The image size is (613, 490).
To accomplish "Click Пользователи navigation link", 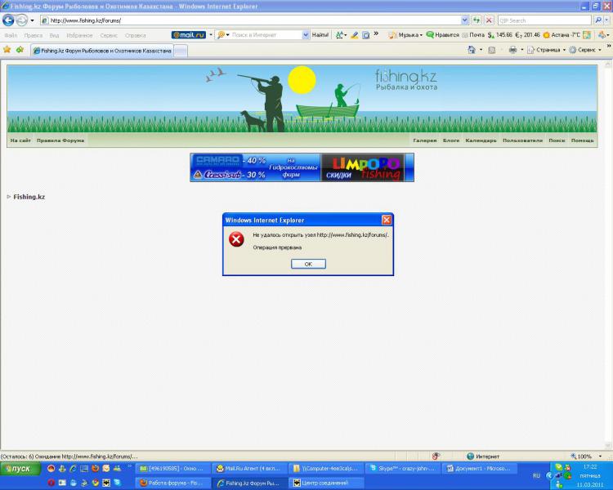I will coord(522,140).
